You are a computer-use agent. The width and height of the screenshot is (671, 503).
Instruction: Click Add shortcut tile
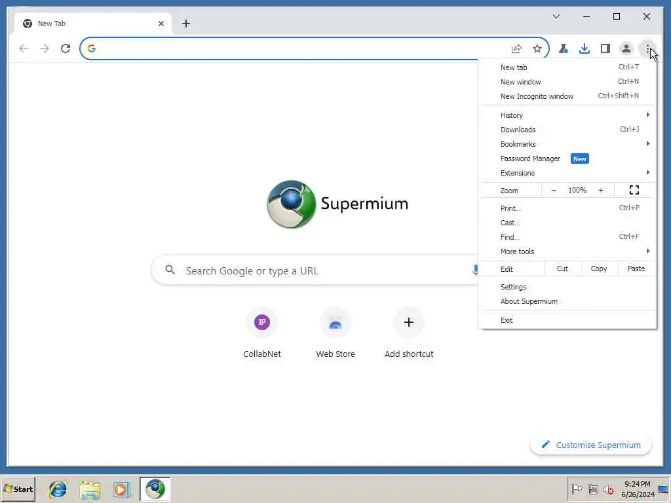(409, 333)
